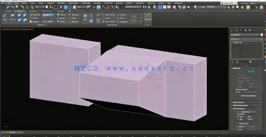This screenshot has width=266, height=137.
Task: Enable the By Vertex checkbox
Action: click(238, 75)
